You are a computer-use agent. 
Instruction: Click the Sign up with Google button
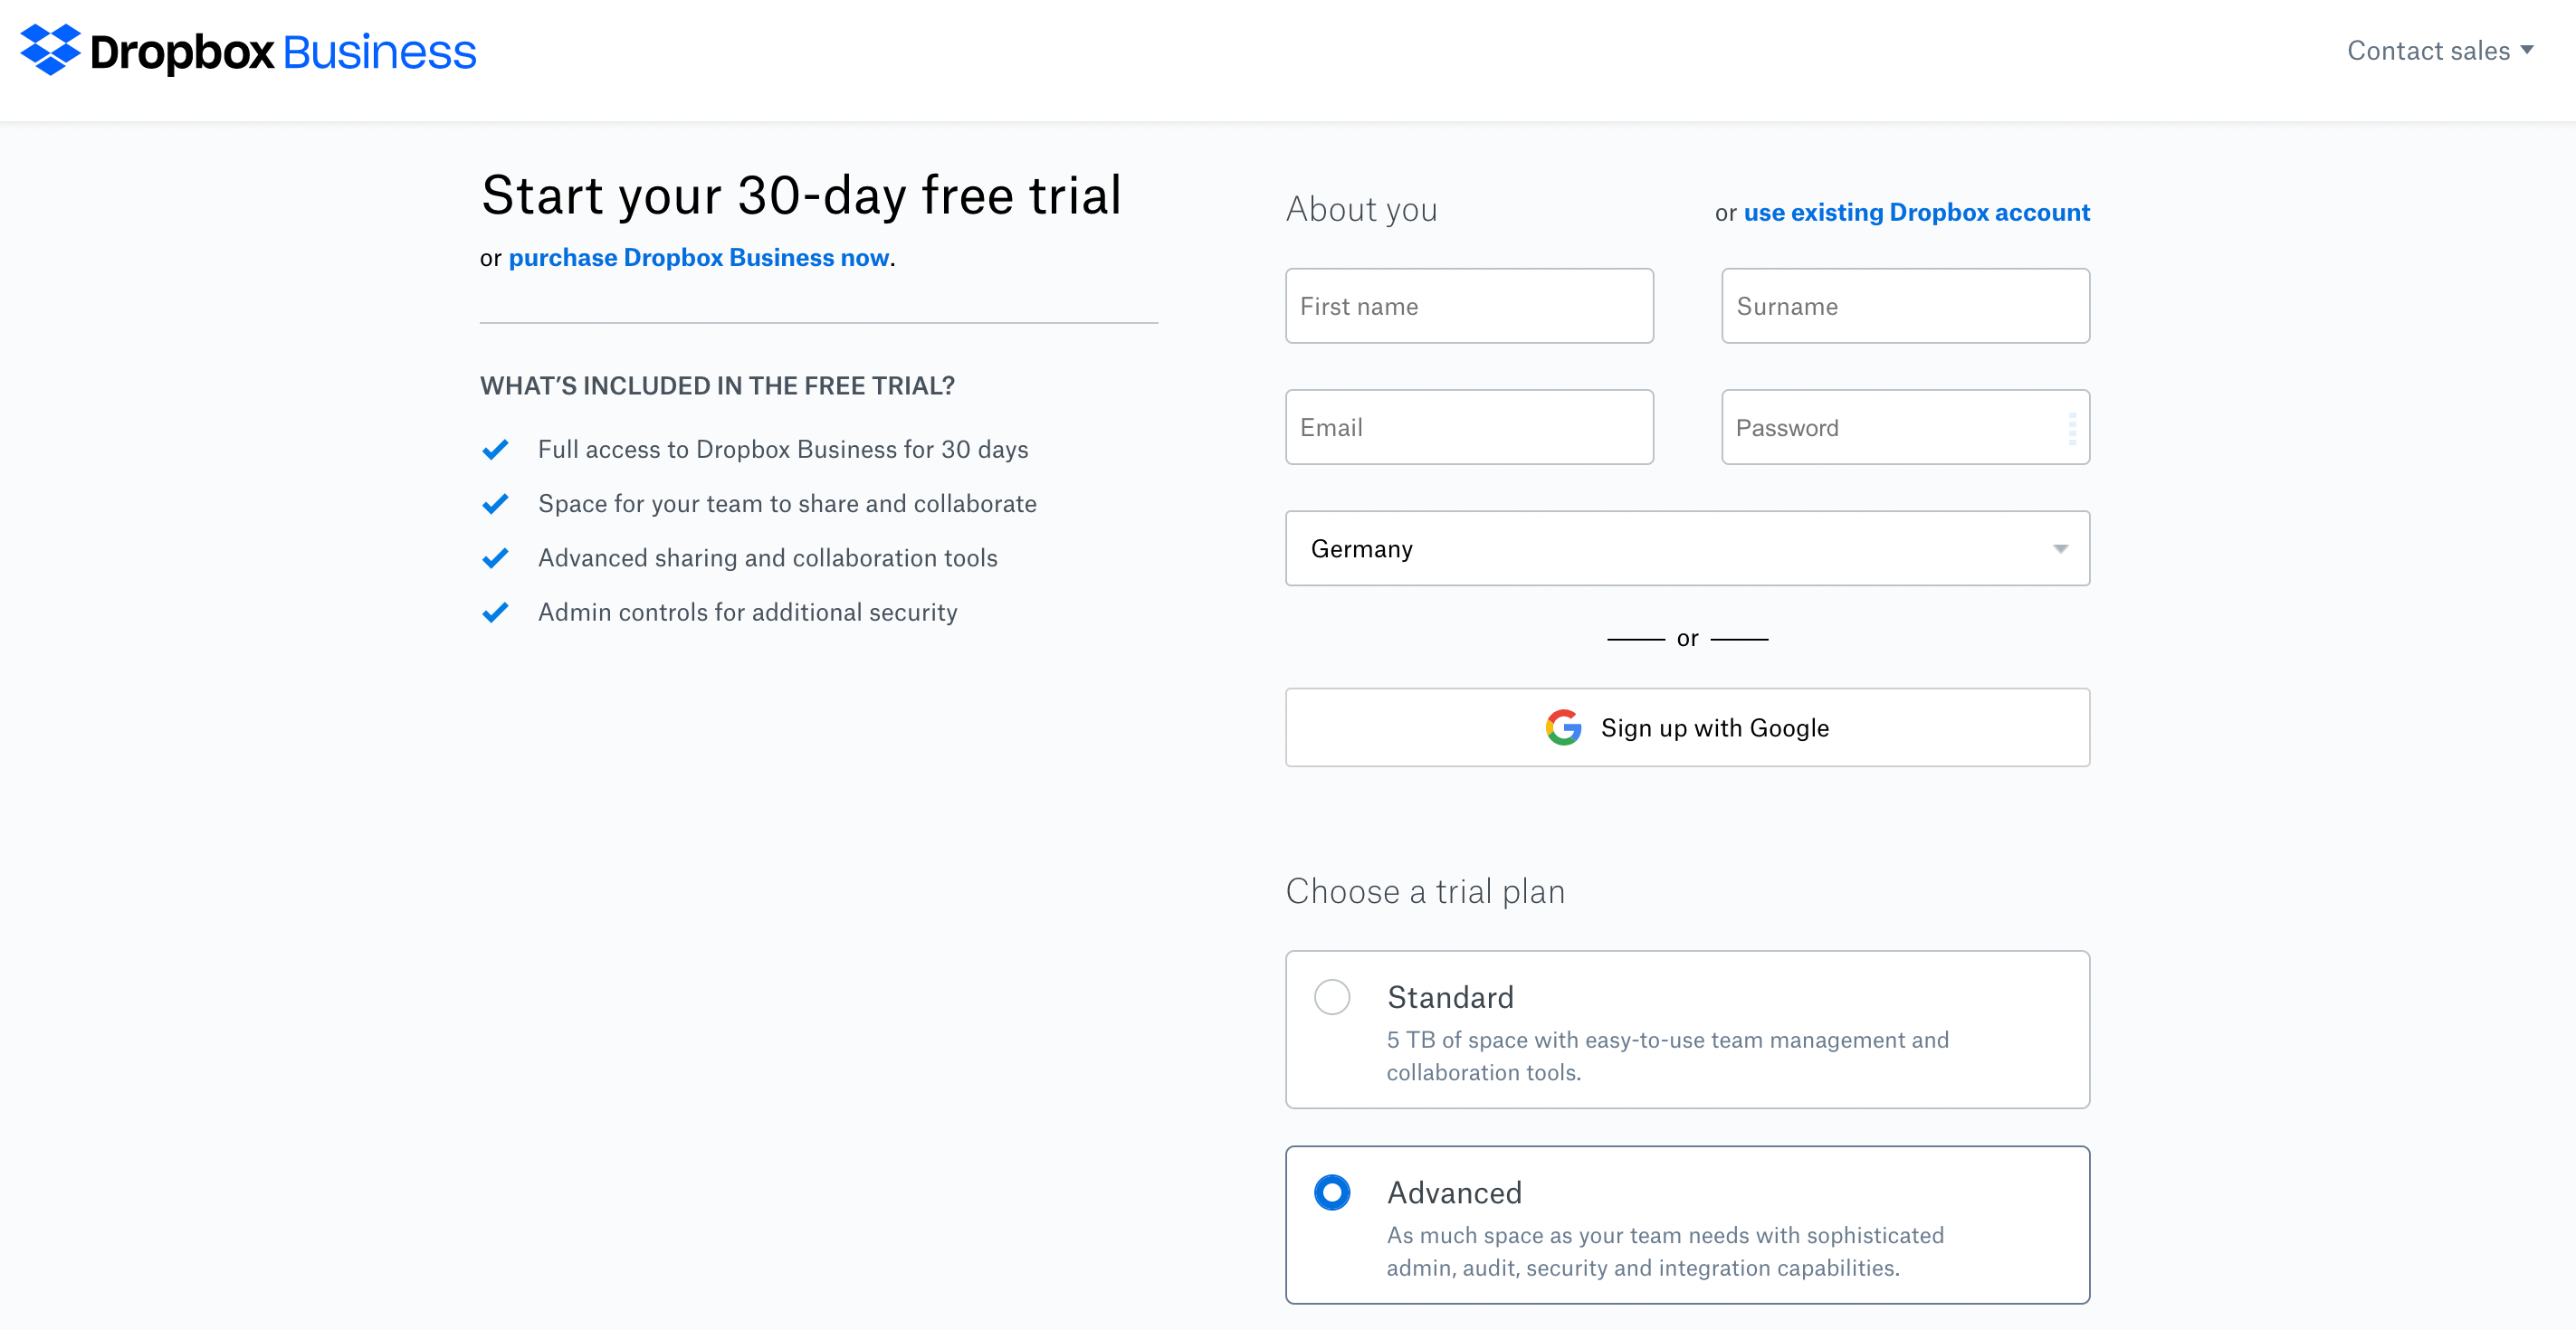pyautogui.click(x=1687, y=727)
